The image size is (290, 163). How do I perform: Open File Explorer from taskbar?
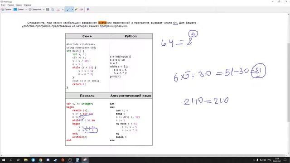[x=26, y=160]
